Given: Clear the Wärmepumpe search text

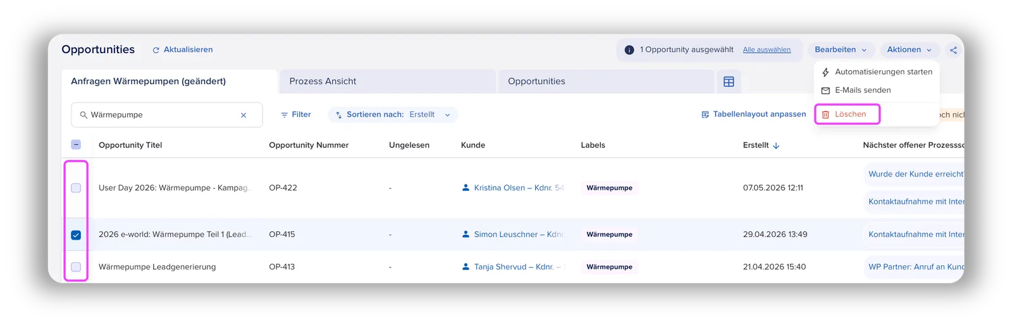Looking at the screenshot, I should click(244, 115).
